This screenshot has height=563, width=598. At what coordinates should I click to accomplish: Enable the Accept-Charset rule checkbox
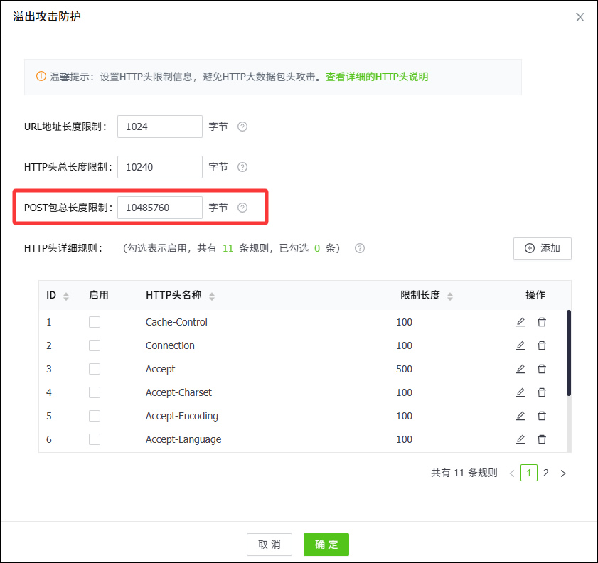click(x=95, y=392)
